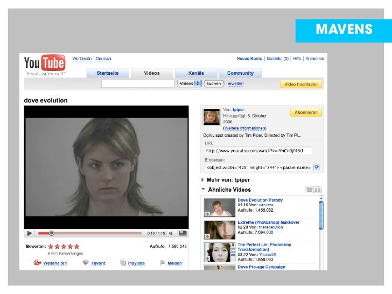The height and width of the screenshot is (294, 392).
Task: Expand Mehr von: tpiper section
Action: point(202,180)
